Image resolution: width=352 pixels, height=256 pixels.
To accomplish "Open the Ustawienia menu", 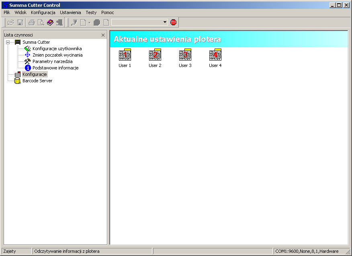I will 70,12.
